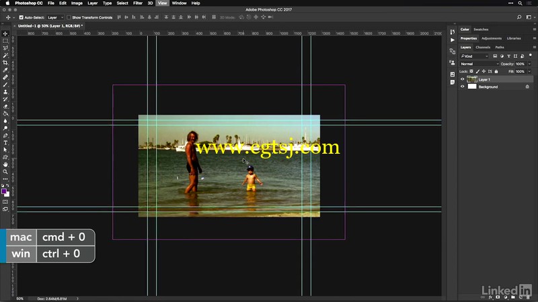Viewport: 538px width, 302px height.
Task: Select the Dodge tool
Action: [x=5, y=128]
